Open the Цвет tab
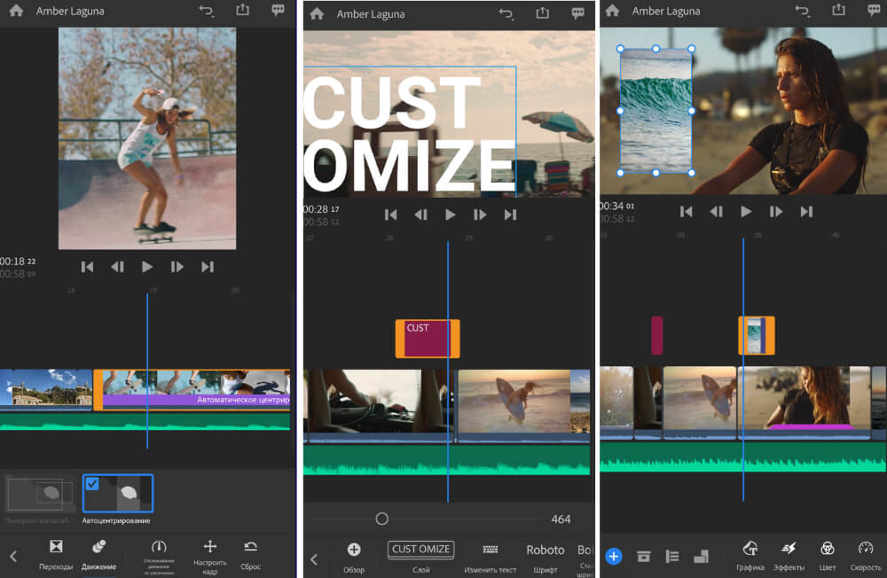 [827, 555]
